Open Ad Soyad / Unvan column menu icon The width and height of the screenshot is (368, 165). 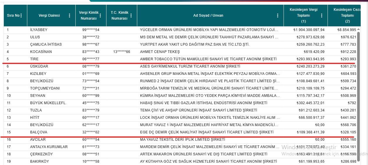click(x=278, y=16)
